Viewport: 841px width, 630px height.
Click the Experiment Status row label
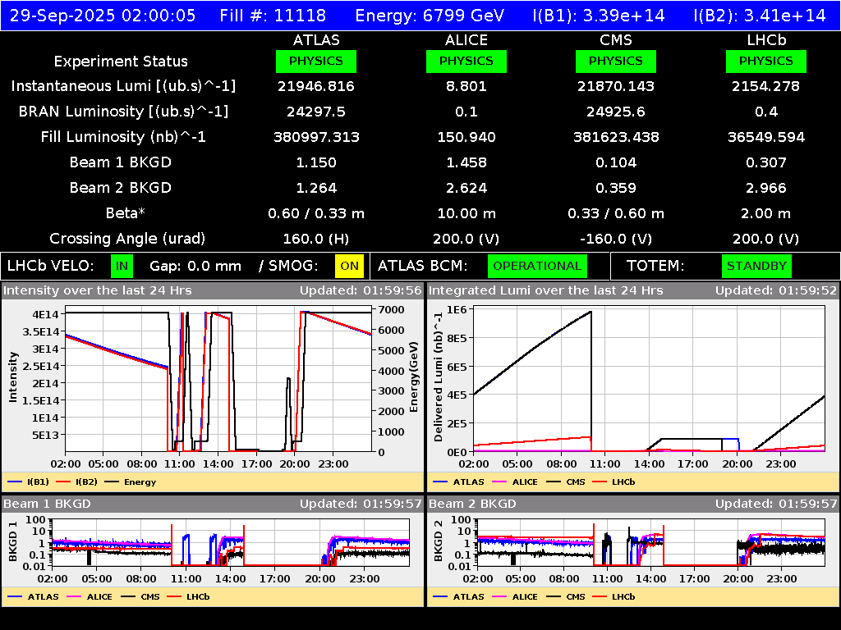pos(121,61)
